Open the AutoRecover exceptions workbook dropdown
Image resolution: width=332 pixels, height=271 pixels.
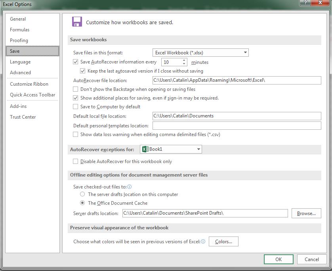tap(171, 149)
